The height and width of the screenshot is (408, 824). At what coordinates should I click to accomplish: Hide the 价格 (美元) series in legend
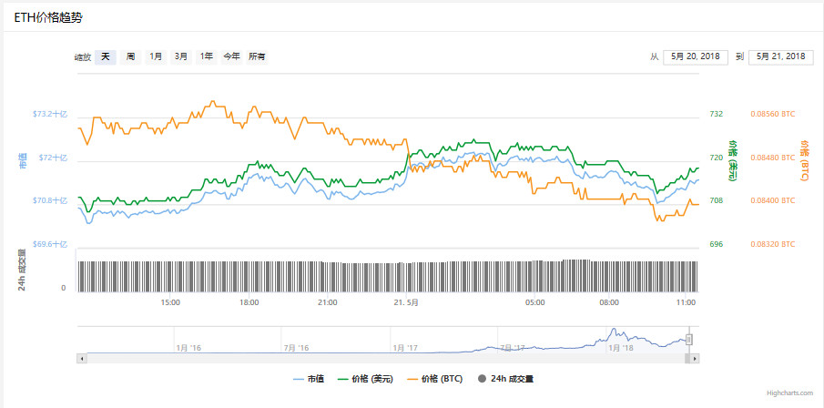[365, 378]
